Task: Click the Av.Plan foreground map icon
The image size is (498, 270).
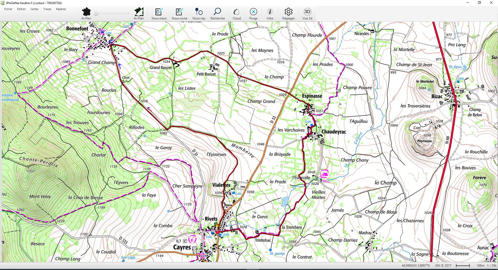Action: click(139, 12)
